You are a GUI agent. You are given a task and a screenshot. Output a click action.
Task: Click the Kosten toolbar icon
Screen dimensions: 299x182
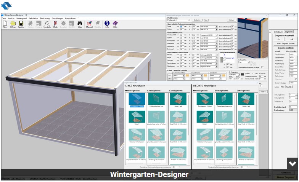point(31,24)
